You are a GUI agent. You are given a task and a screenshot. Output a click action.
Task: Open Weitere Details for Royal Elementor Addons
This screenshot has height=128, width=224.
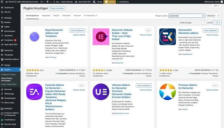point(79,35)
